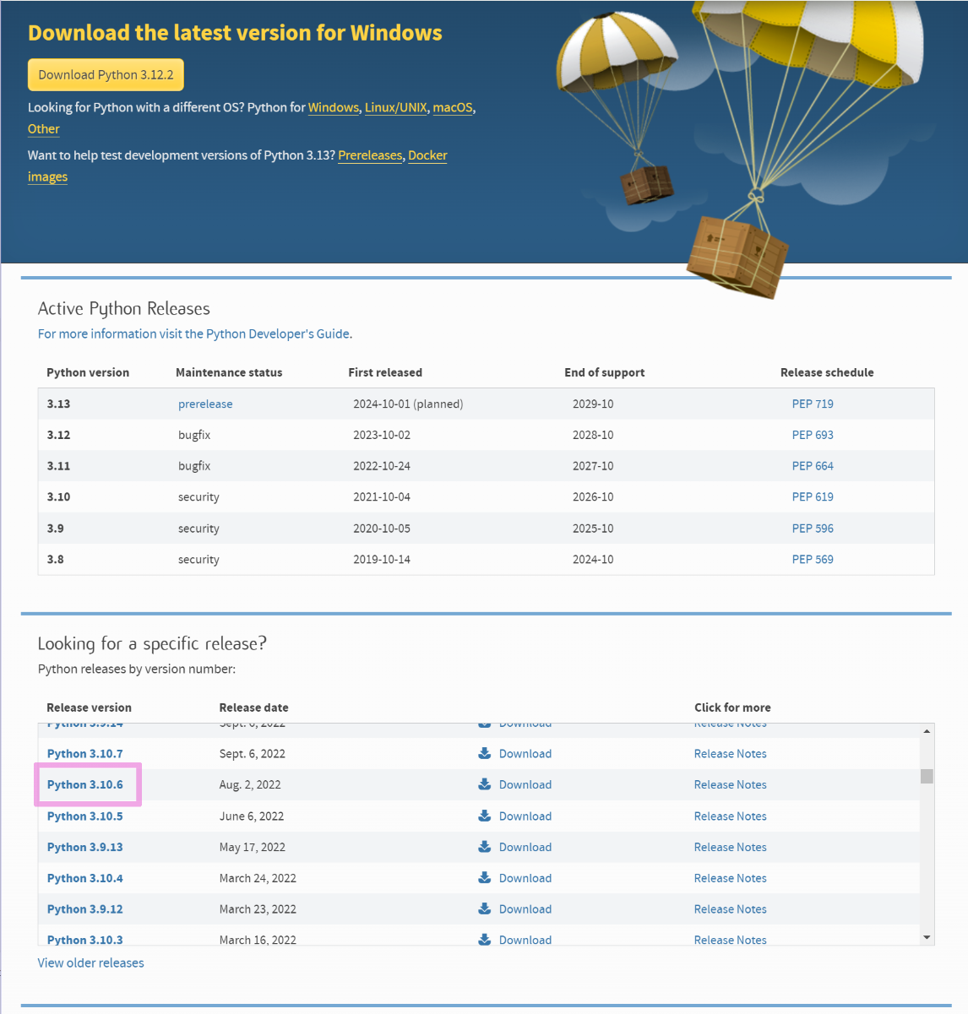Open the Docker images link
This screenshot has width=968, height=1014.
coord(427,155)
